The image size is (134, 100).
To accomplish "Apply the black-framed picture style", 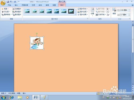I will (71, 11).
